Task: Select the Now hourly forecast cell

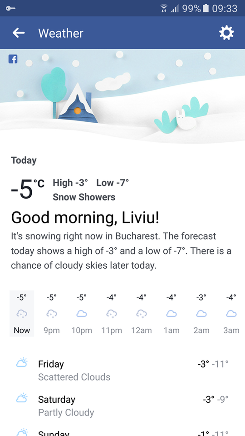Action: 22,313
